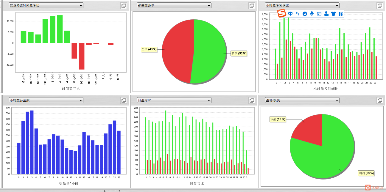Toggle Chinese/English mode with the 中 icon
This screenshot has width=386, height=192.
click(x=290, y=14)
